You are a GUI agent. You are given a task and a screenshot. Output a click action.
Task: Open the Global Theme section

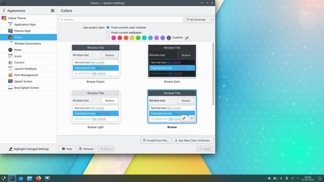click(16, 18)
